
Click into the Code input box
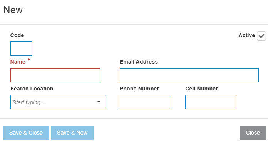(x=21, y=49)
